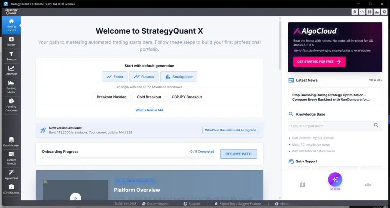Play the Platform Overview video

tap(75, 198)
